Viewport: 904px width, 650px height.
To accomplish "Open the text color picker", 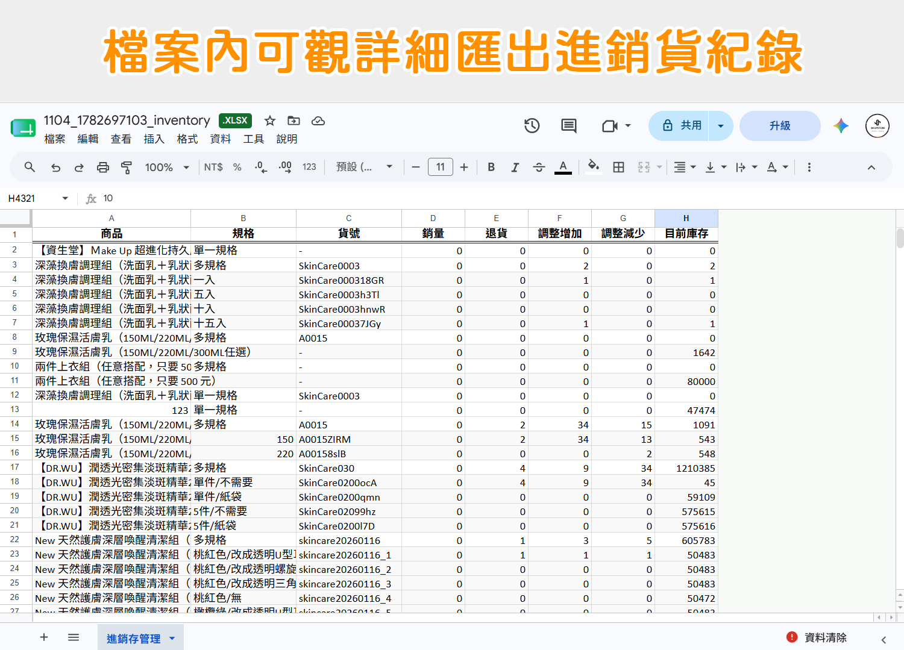I will (x=563, y=167).
